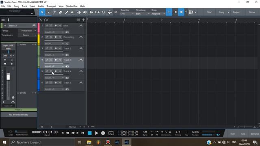
Task: Mute Track 5
Action: [47, 83]
